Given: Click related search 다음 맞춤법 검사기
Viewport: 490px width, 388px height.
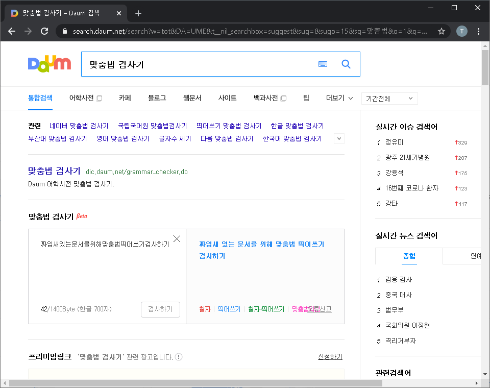Looking at the screenshot, I should 227,138.
